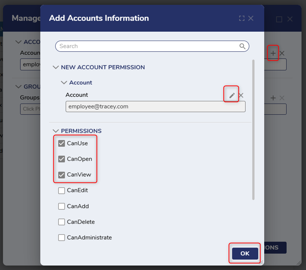Image resolution: width=306 pixels, height=270 pixels.
Task: Uncheck the CanOpen permission
Action: click(x=62, y=159)
